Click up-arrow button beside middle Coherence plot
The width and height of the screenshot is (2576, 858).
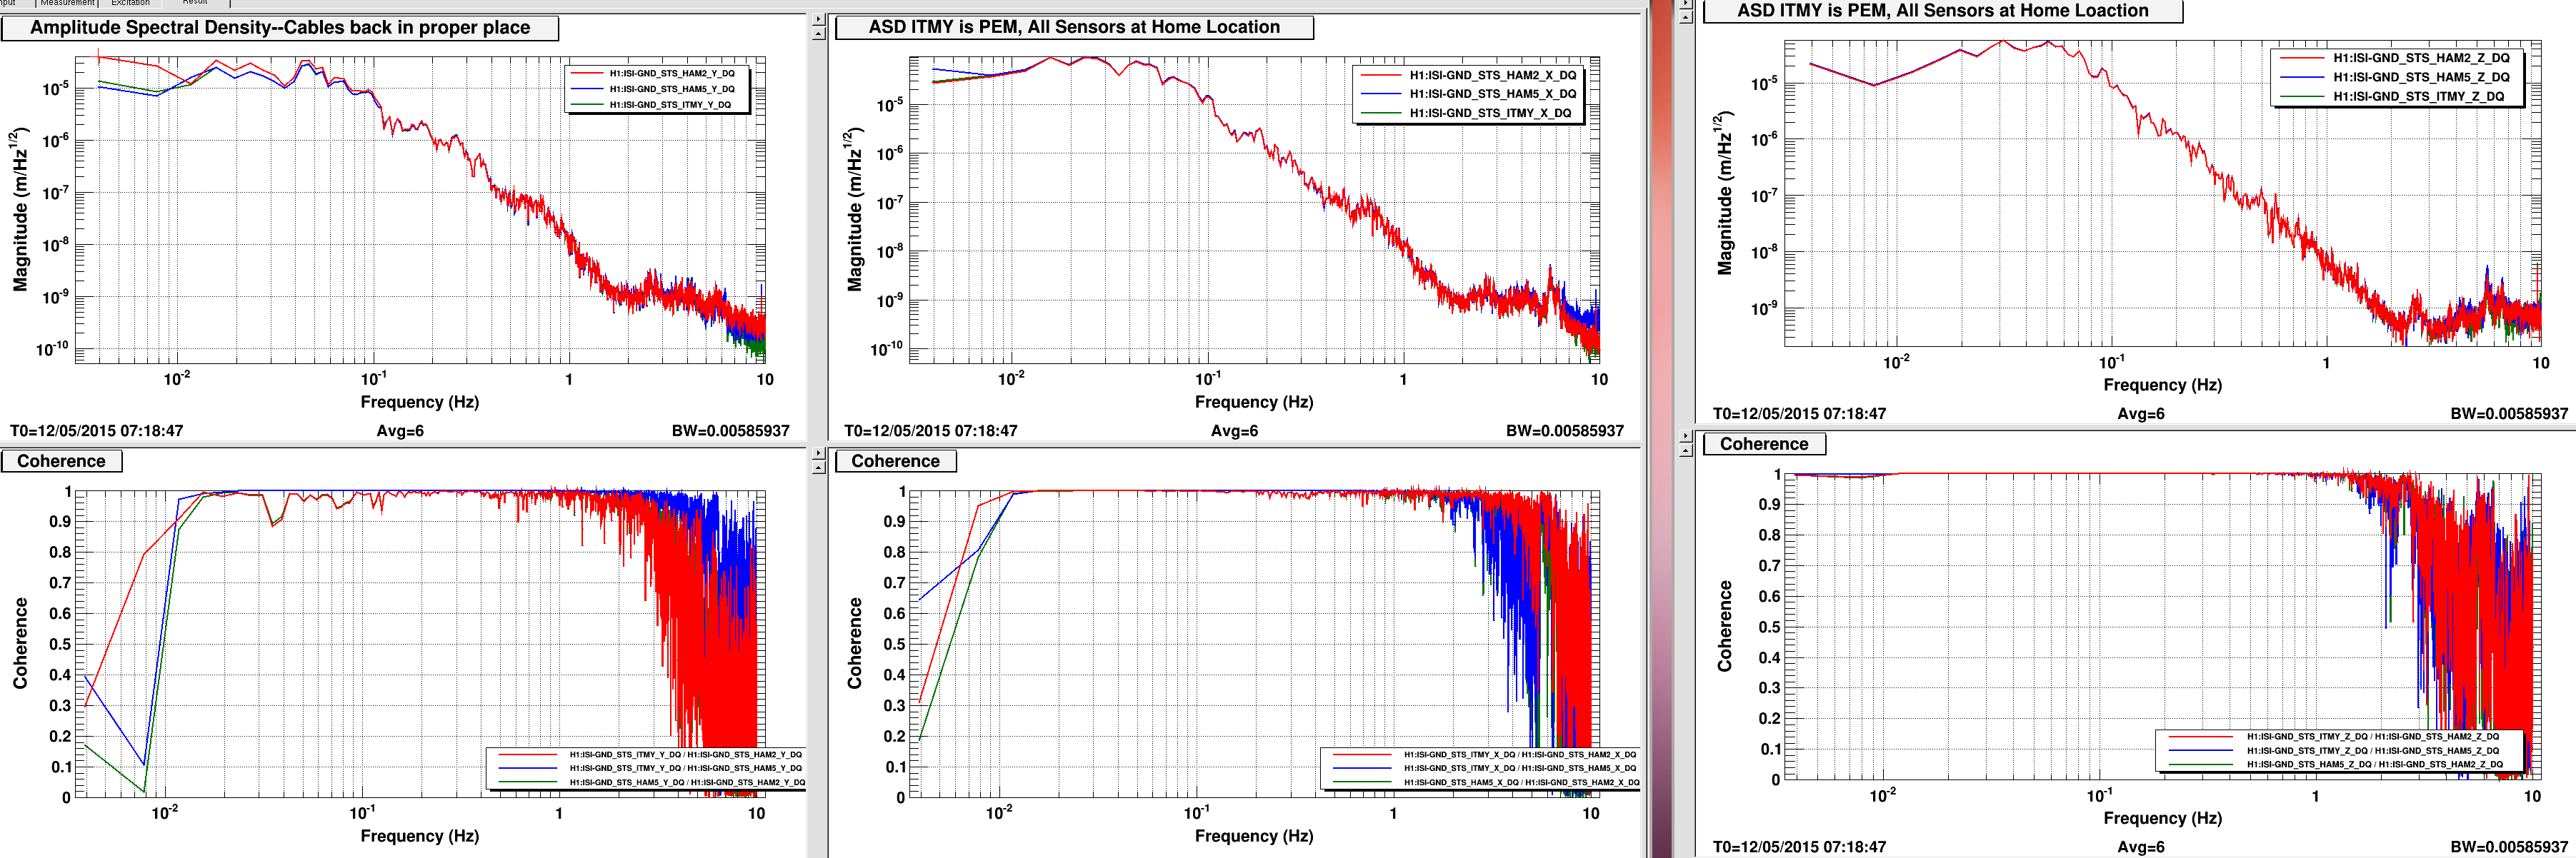click(x=819, y=468)
